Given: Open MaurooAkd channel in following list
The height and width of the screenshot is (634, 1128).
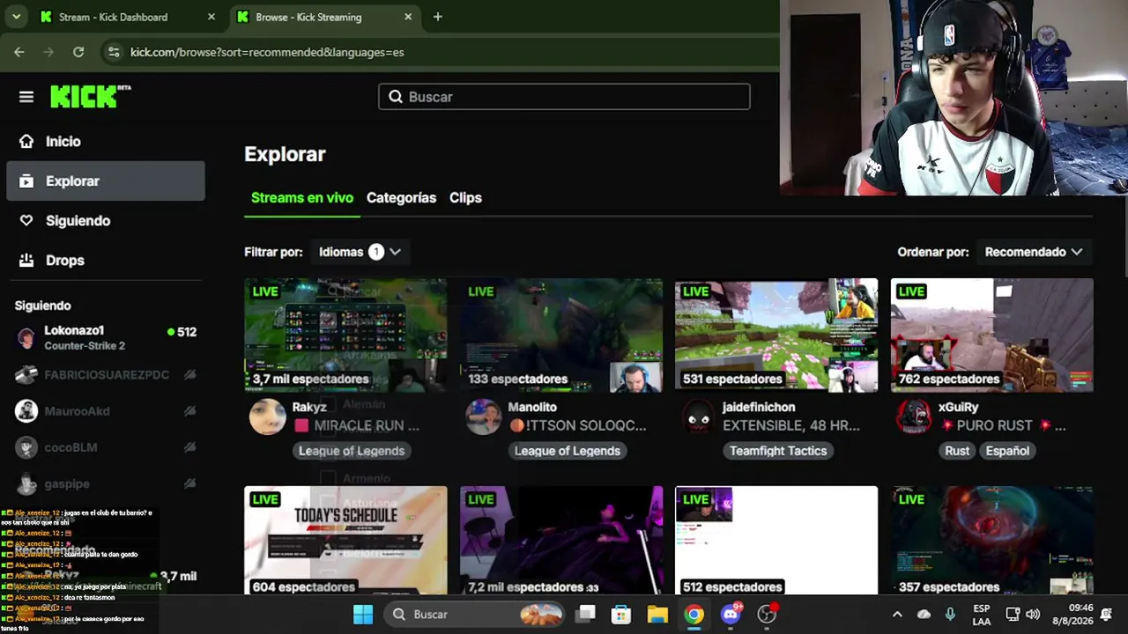Looking at the screenshot, I should click(106, 410).
